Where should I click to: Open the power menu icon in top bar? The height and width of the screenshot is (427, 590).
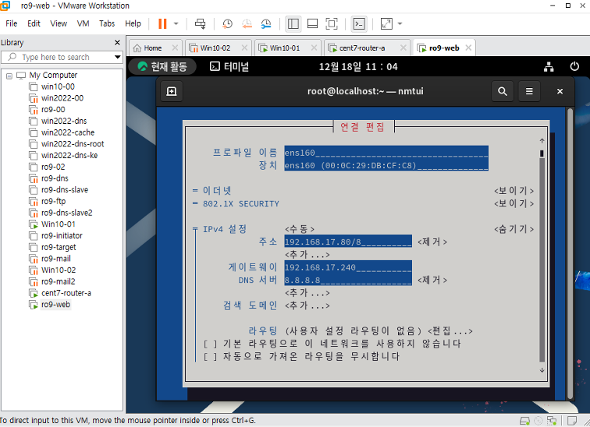coord(574,66)
